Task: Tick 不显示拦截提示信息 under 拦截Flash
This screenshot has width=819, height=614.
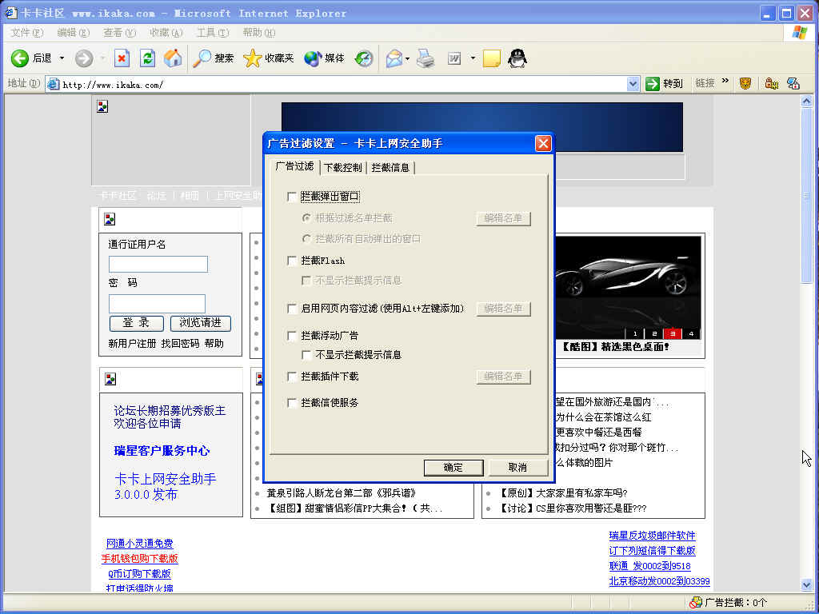Action: pos(306,281)
